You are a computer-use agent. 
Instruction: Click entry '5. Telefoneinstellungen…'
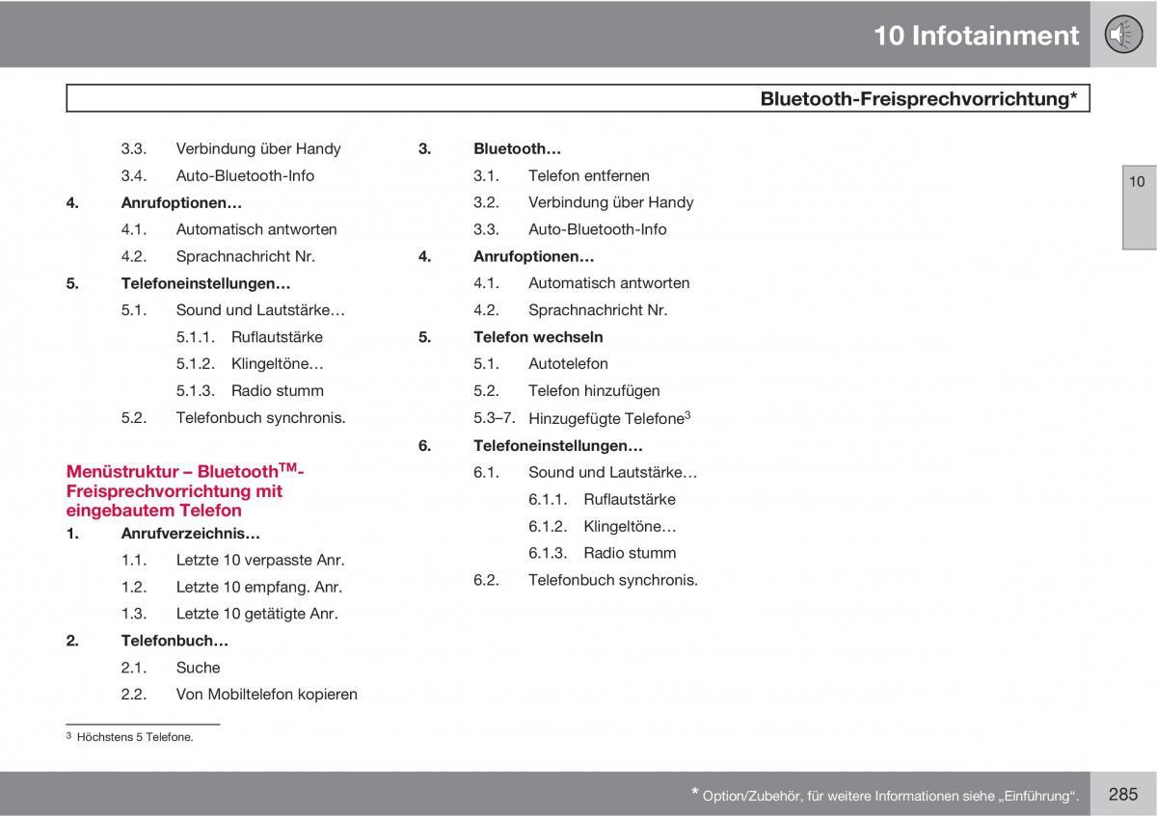[x=178, y=283]
